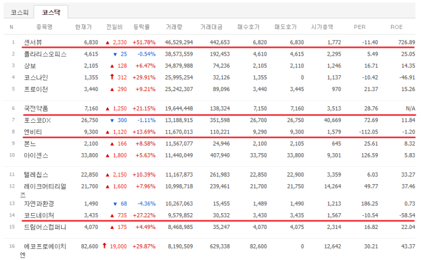Open stock 자연과환경
The width and height of the screenshot is (421, 260).
point(39,204)
